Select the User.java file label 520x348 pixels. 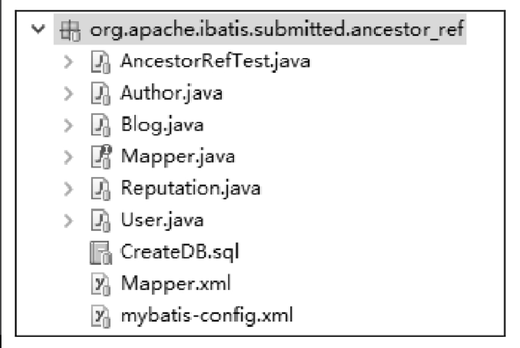point(162,221)
